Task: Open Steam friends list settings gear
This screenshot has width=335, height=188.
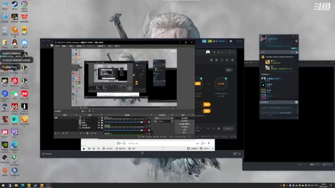Action: [296, 41]
